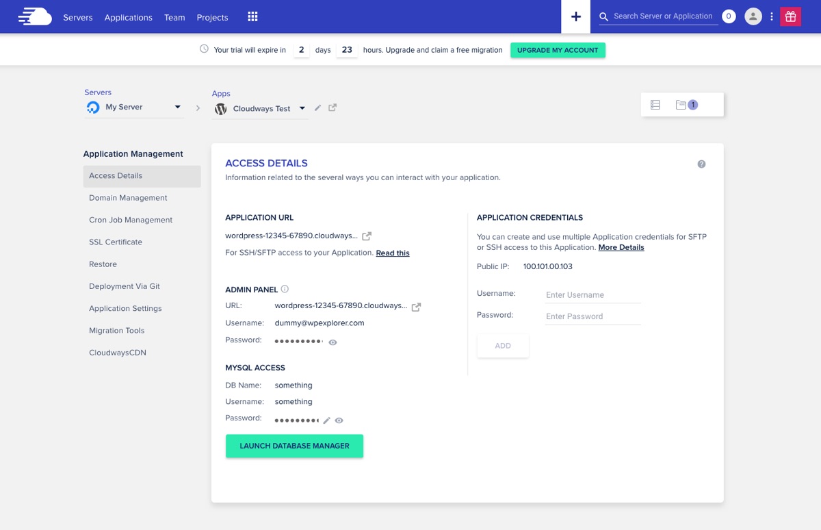Screen dimensions: 821x530
Task: Click the DigitalOcean server icon
Action: [x=93, y=108]
